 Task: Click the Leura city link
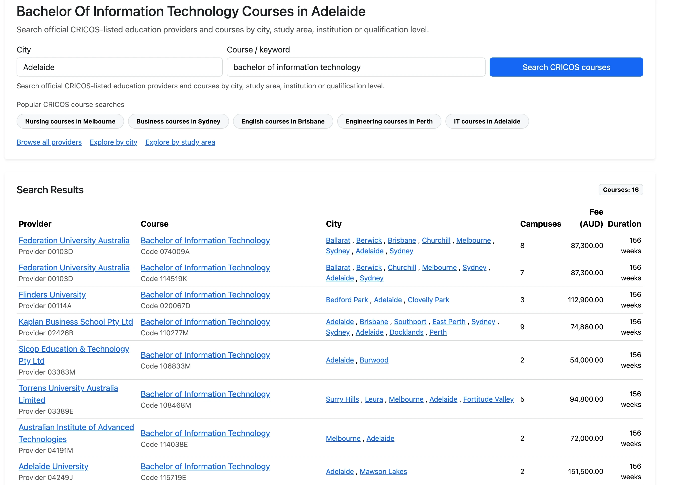[x=374, y=399]
